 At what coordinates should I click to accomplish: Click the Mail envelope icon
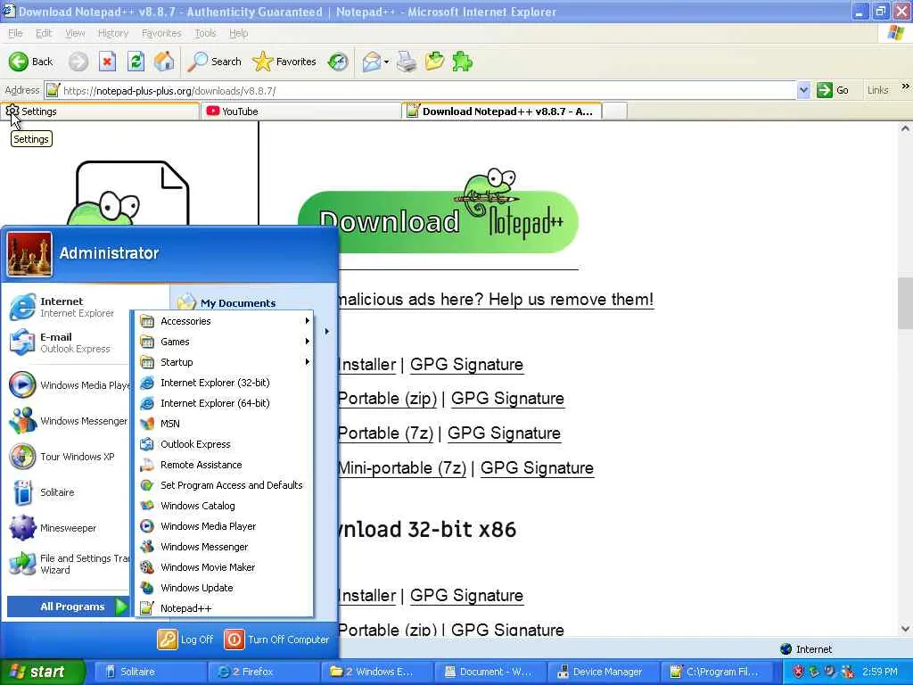(x=372, y=62)
